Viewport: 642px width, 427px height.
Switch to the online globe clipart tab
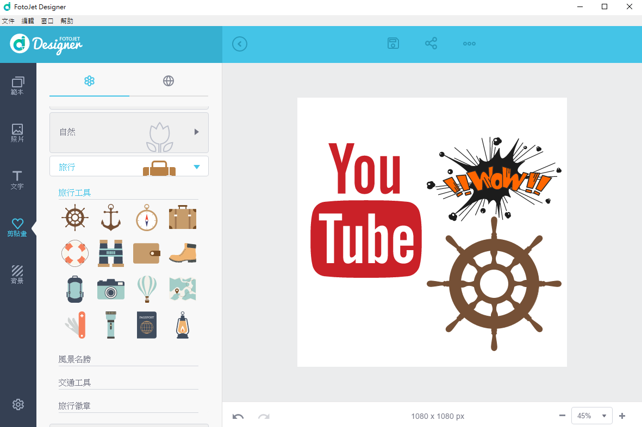(169, 81)
